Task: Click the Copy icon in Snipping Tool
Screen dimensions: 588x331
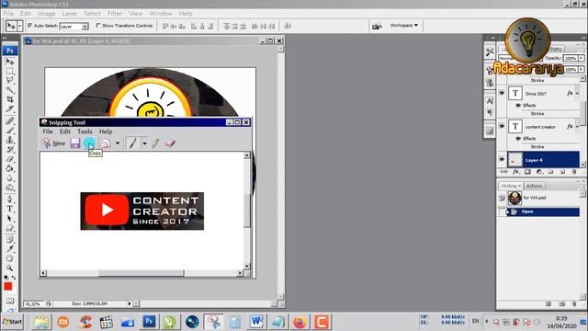Action: (89, 143)
